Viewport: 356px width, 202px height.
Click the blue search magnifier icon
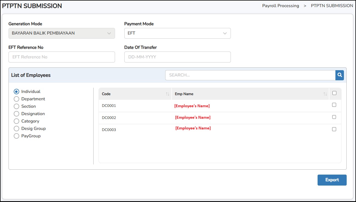pos(340,75)
